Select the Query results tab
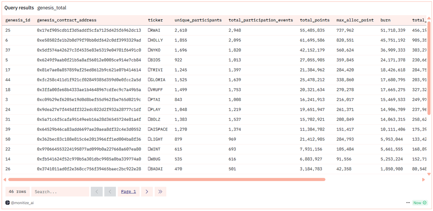The height and width of the screenshot is (211, 433). pyautogui.click(x=19, y=8)
